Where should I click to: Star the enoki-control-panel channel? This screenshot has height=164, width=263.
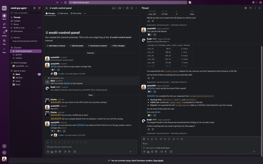coord(46,8)
